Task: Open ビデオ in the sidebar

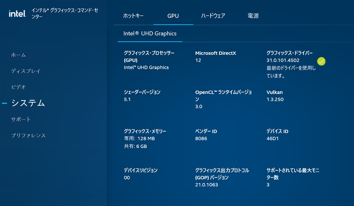Action: pyautogui.click(x=19, y=87)
